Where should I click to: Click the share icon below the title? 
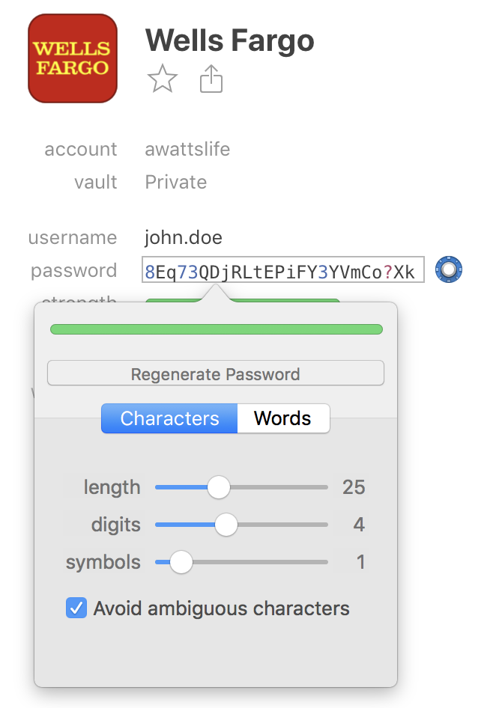[x=212, y=79]
